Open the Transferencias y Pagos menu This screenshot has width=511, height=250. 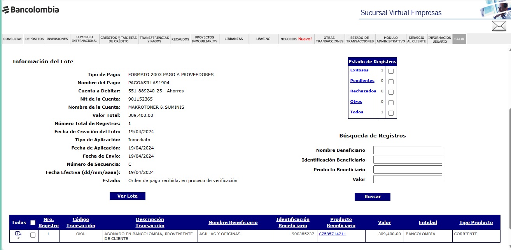coord(154,39)
